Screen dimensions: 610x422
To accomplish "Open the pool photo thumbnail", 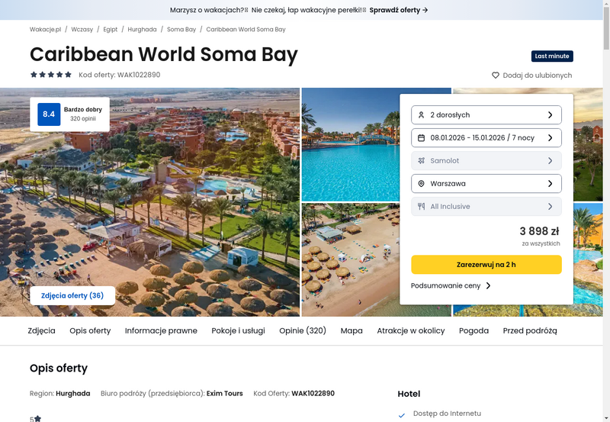I will (x=349, y=145).
